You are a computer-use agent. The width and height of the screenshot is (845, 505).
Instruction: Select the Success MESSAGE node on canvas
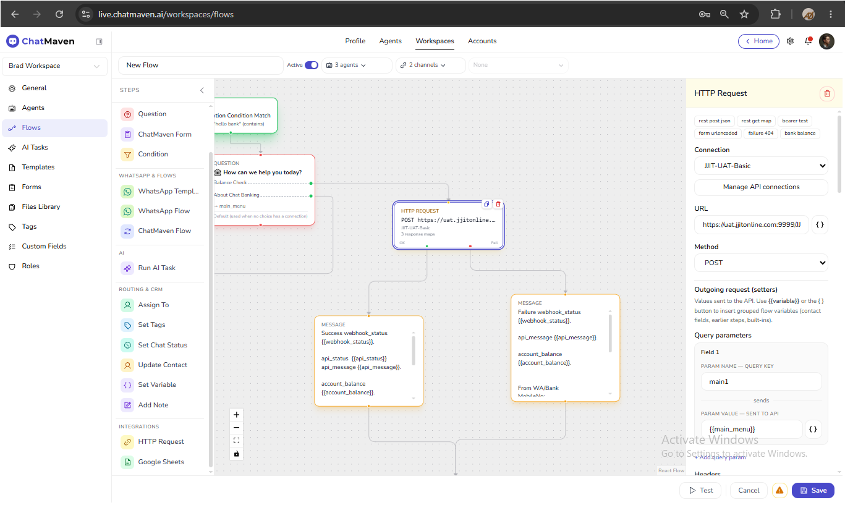coord(368,361)
